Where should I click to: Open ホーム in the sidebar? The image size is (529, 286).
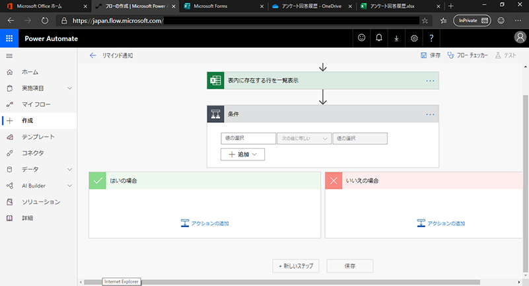[x=38, y=72]
